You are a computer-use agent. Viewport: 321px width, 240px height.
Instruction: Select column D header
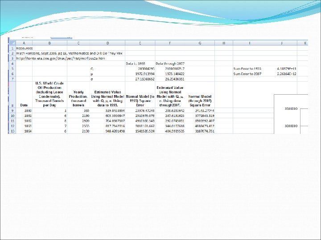pyautogui.click(x=107, y=43)
